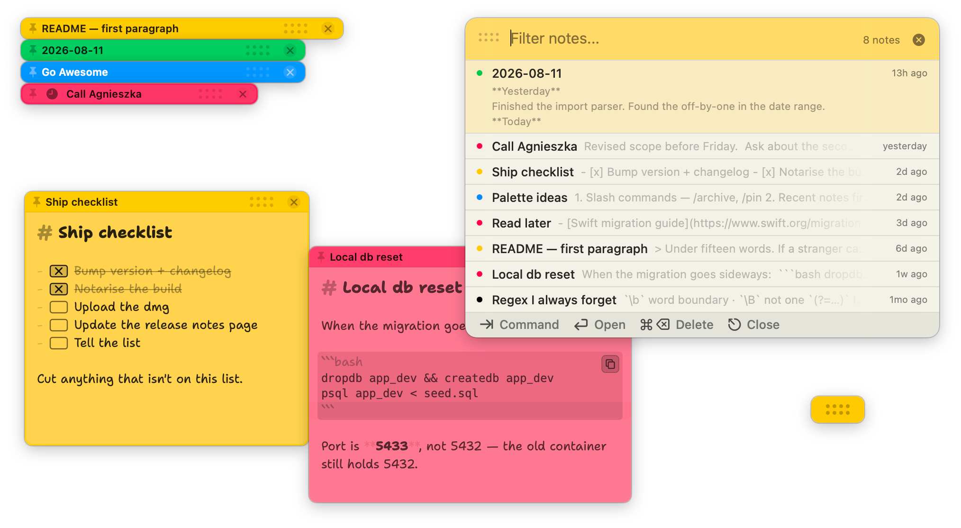Select the 2026-08-11 note row in the list
The image size is (961, 528).
coord(702,97)
